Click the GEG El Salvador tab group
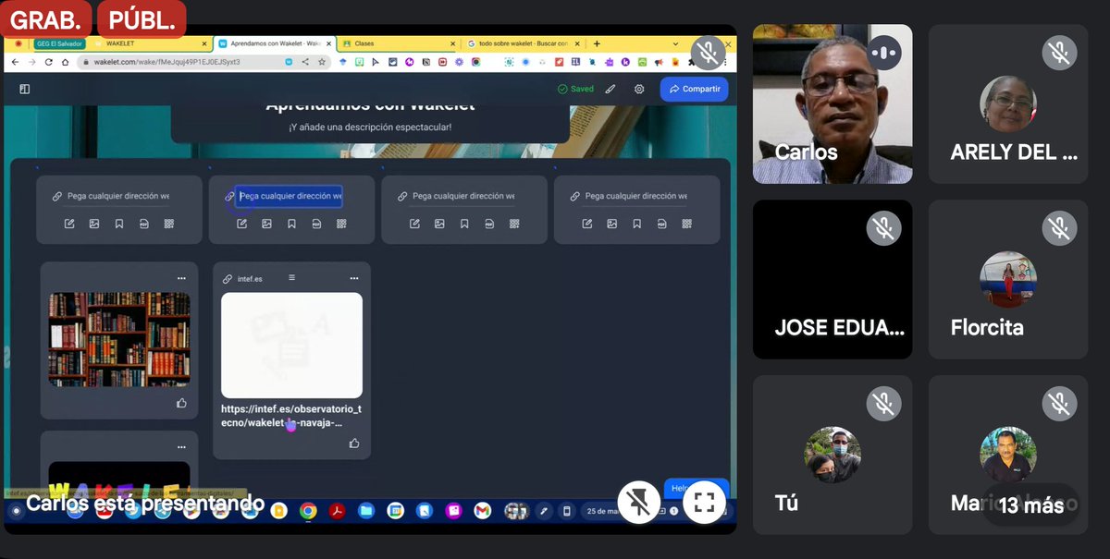1110x559 pixels. 60,43
